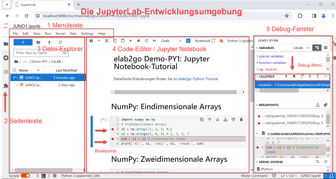Open the extension manager puzzle icon
Screen dimensions: 336x179
click(6, 86)
